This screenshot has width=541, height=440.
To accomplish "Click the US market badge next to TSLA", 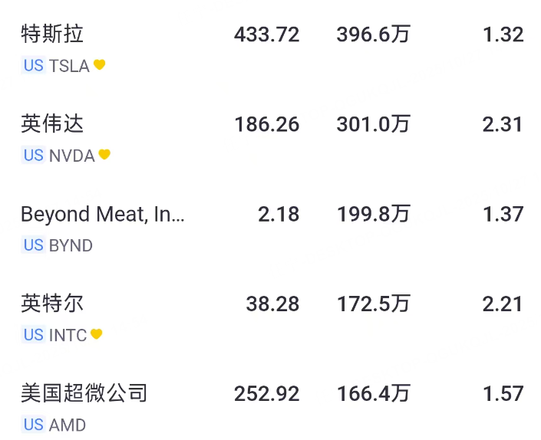I will point(33,66).
